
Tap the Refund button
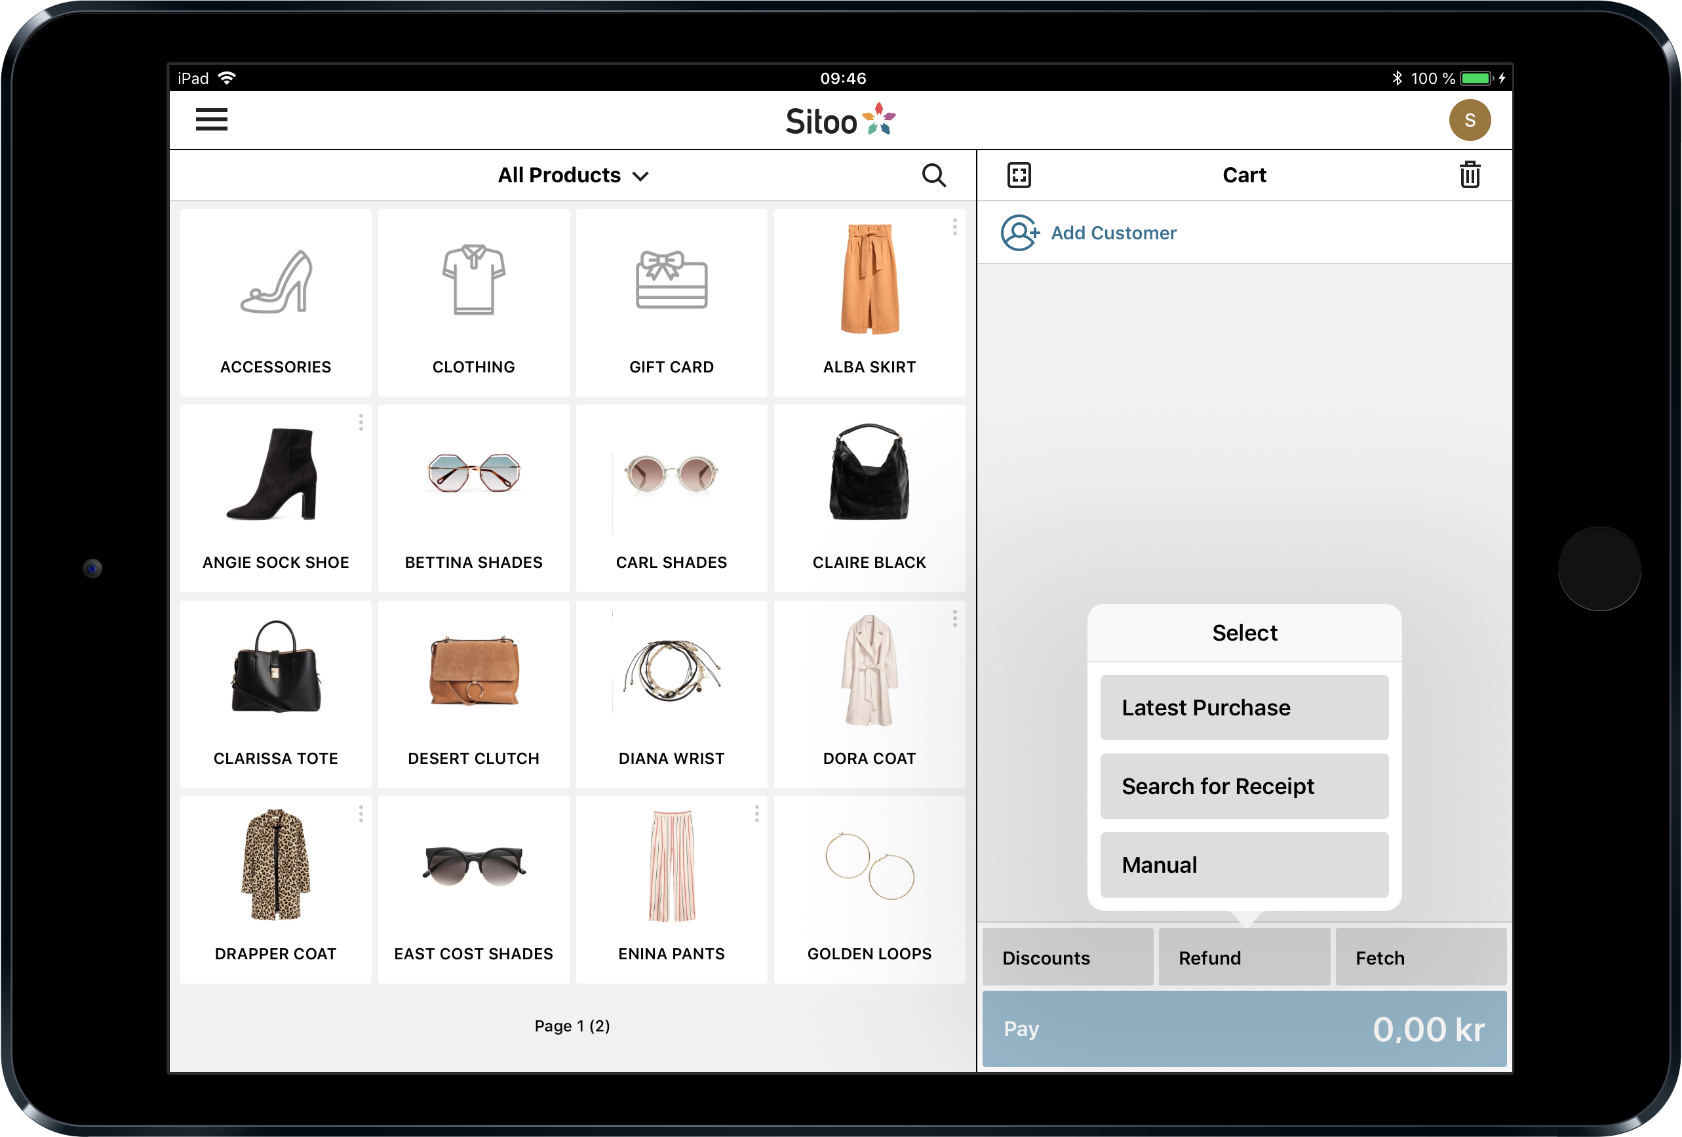pos(1244,957)
